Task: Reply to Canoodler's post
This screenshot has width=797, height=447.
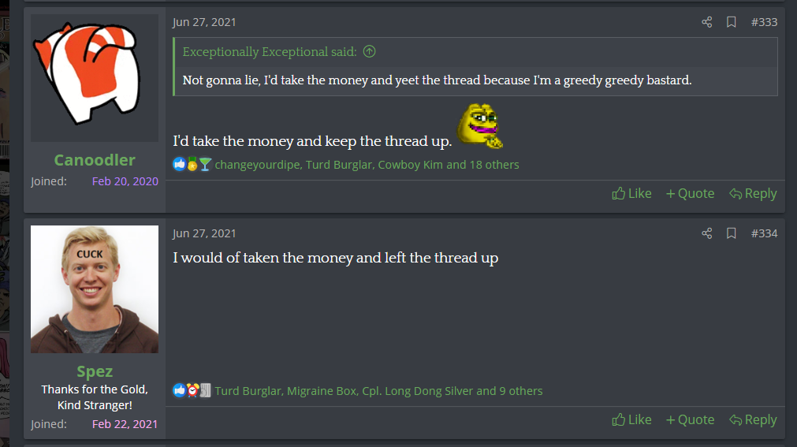Action: [753, 193]
